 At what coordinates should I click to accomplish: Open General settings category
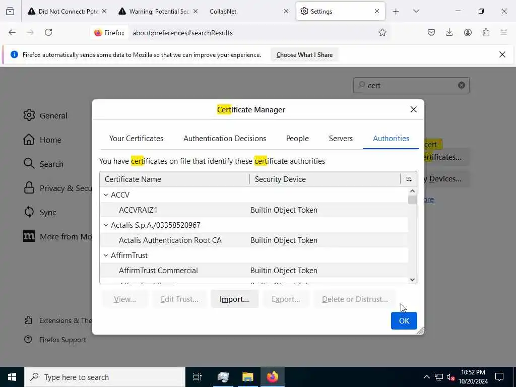[x=45, y=115]
